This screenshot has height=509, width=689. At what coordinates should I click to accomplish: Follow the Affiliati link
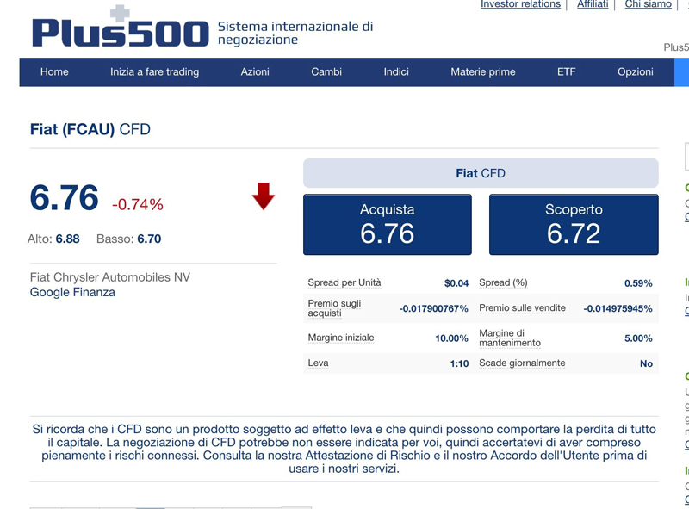click(593, 4)
